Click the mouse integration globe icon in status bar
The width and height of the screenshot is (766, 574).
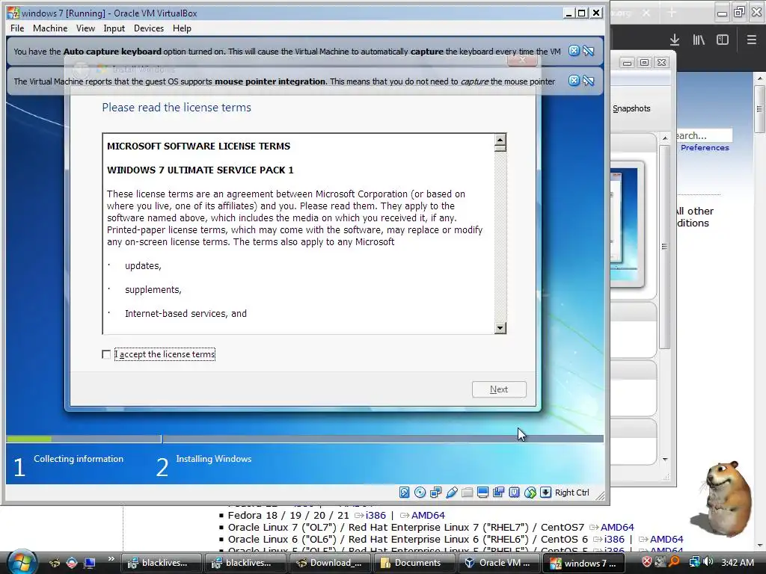(530, 493)
